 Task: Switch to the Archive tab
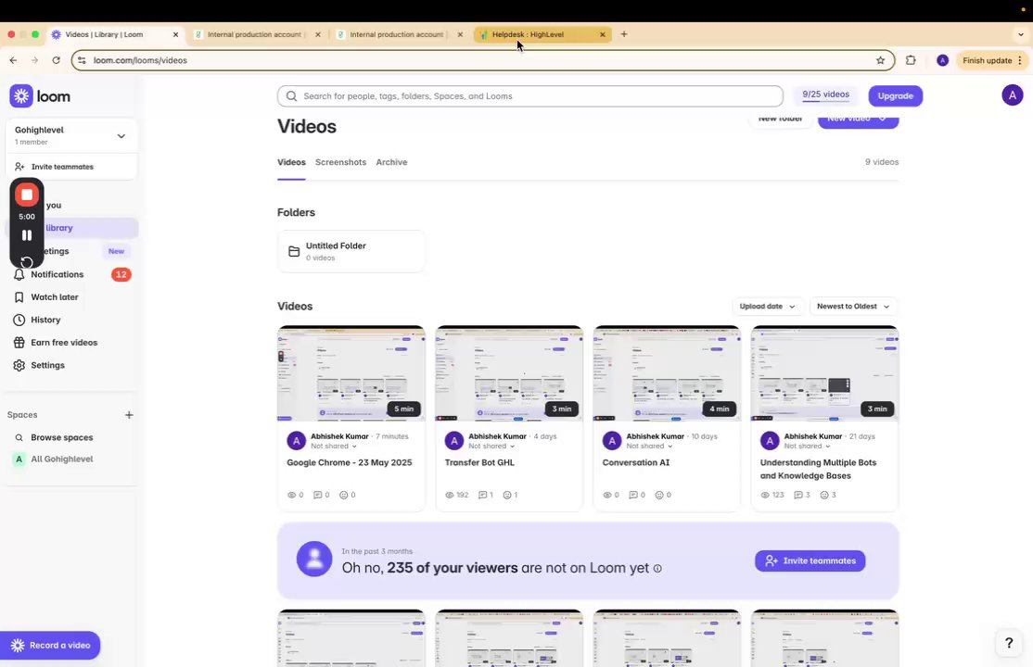click(x=391, y=162)
